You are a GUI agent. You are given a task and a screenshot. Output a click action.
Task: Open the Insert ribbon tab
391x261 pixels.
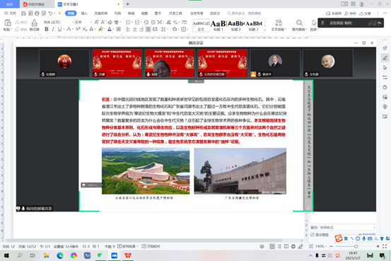click(84, 13)
